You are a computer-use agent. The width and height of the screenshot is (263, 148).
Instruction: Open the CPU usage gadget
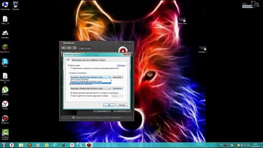click(251, 5)
